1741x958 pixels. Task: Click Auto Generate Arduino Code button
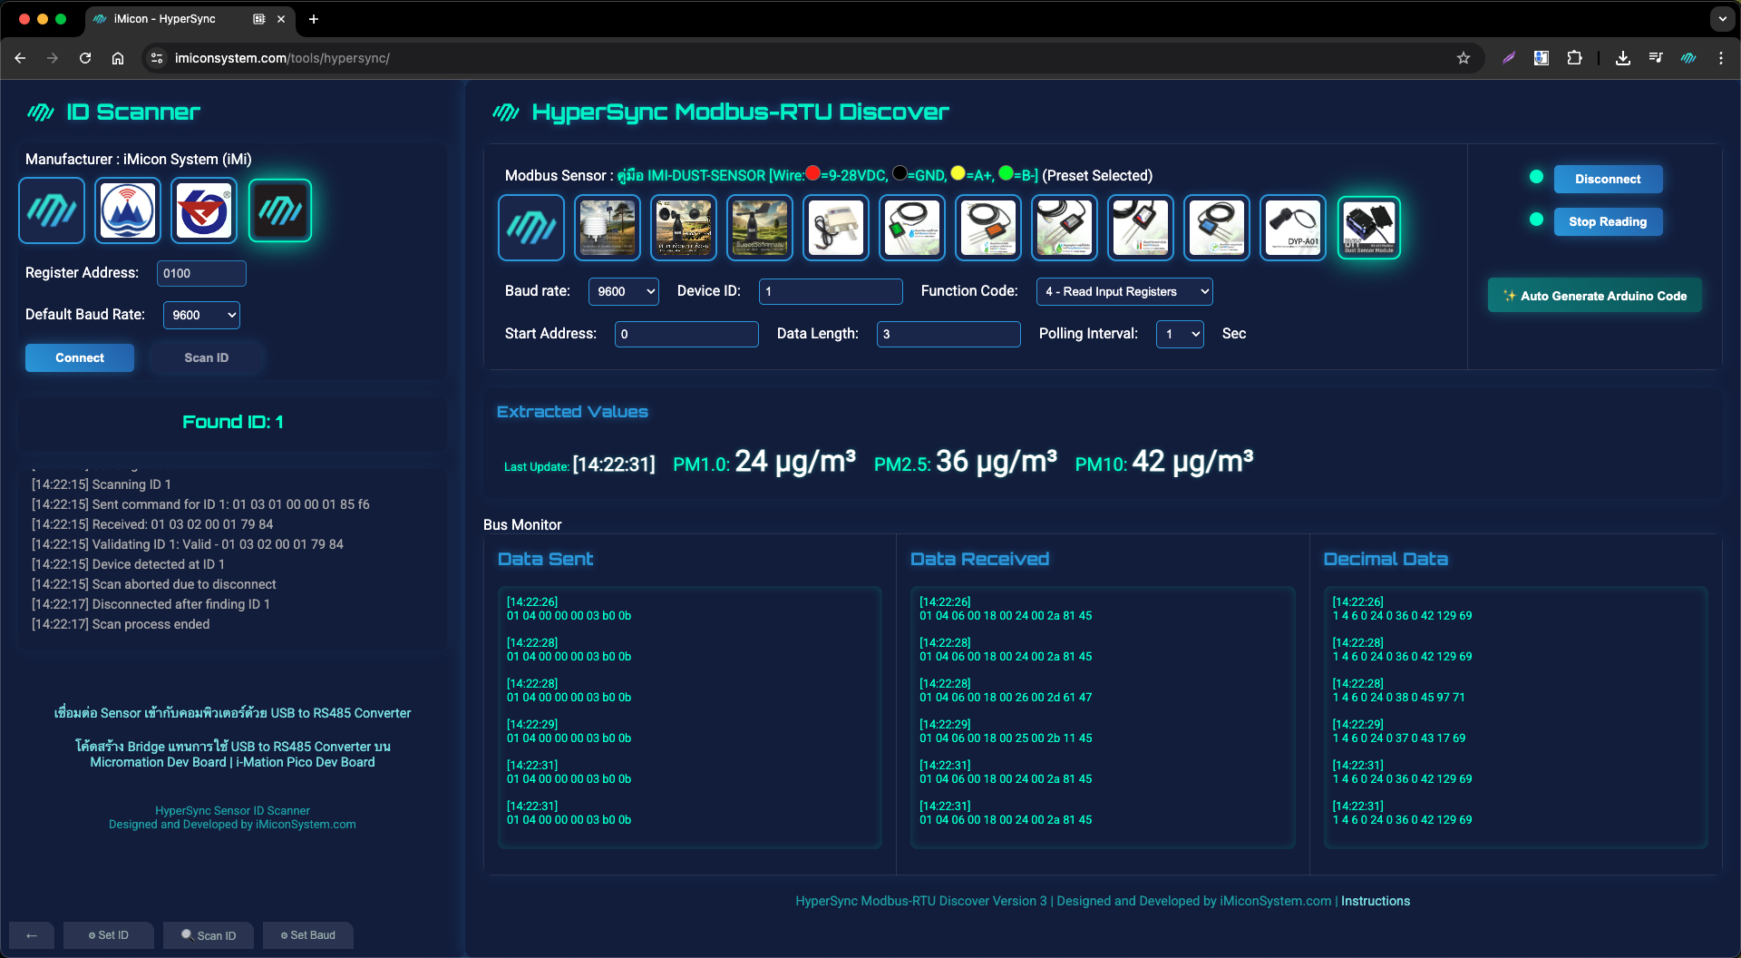click(x=1594, y=296)
